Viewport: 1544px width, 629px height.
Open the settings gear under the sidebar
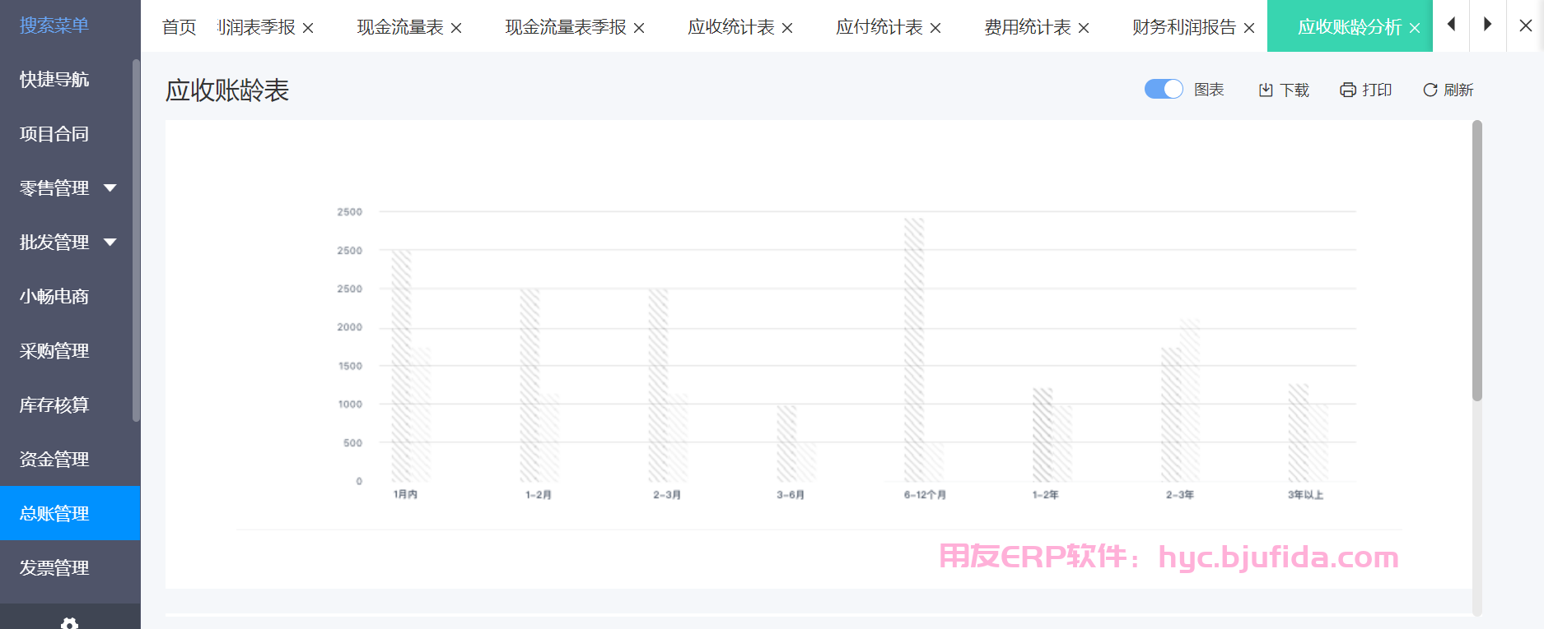70,623
